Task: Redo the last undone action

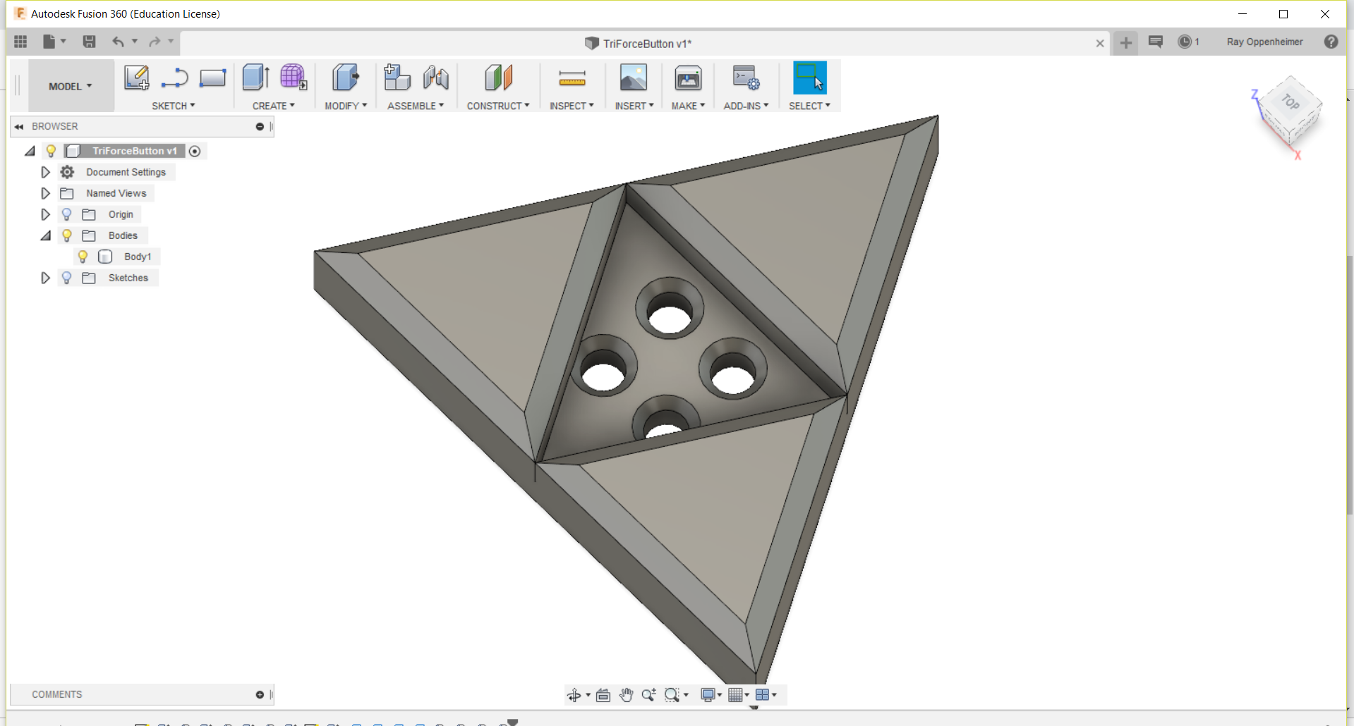Action: point(155,42)
